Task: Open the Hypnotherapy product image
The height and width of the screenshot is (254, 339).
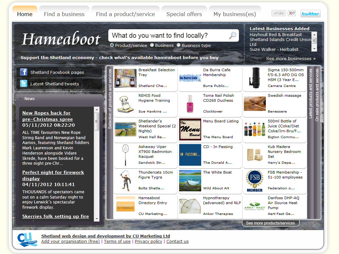Action: 190,206
